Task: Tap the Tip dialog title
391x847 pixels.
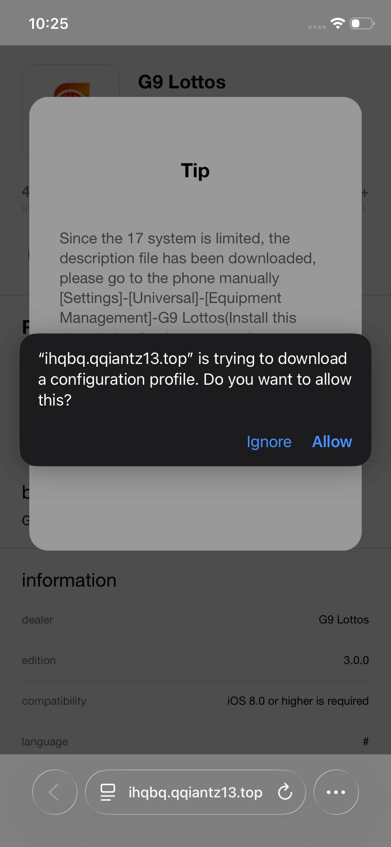Action: point(195,171)
